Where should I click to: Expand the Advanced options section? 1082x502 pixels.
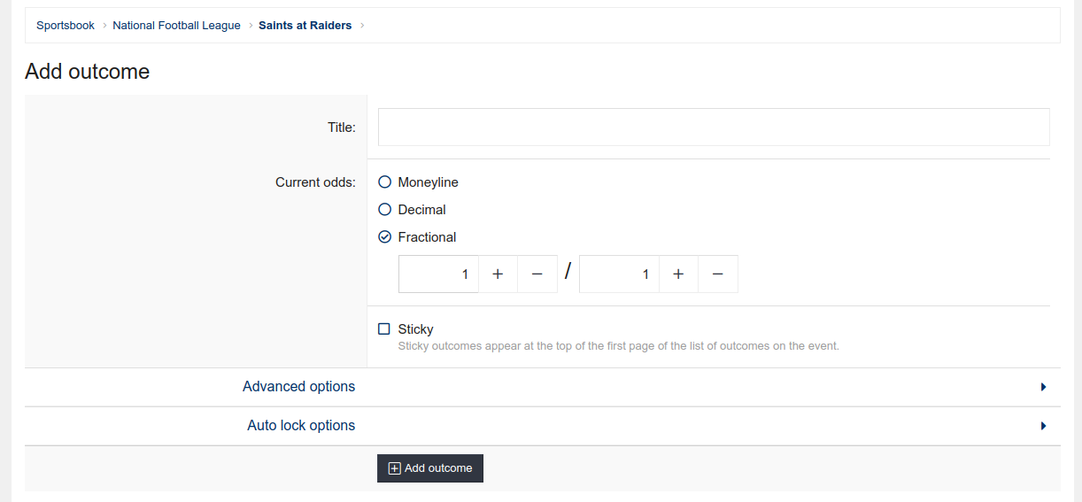(x=299, y=387)
